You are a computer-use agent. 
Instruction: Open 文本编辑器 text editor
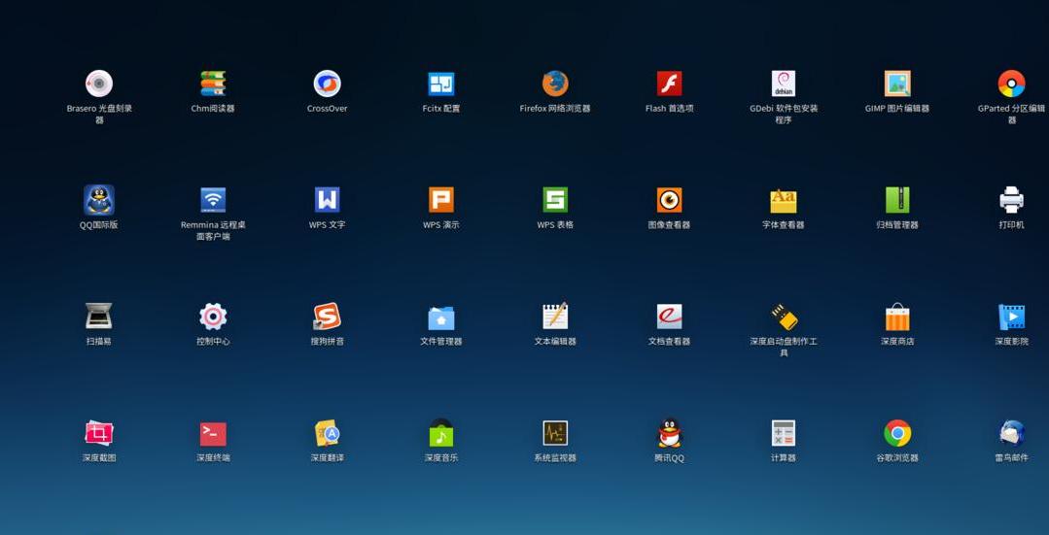pos(555,316)
